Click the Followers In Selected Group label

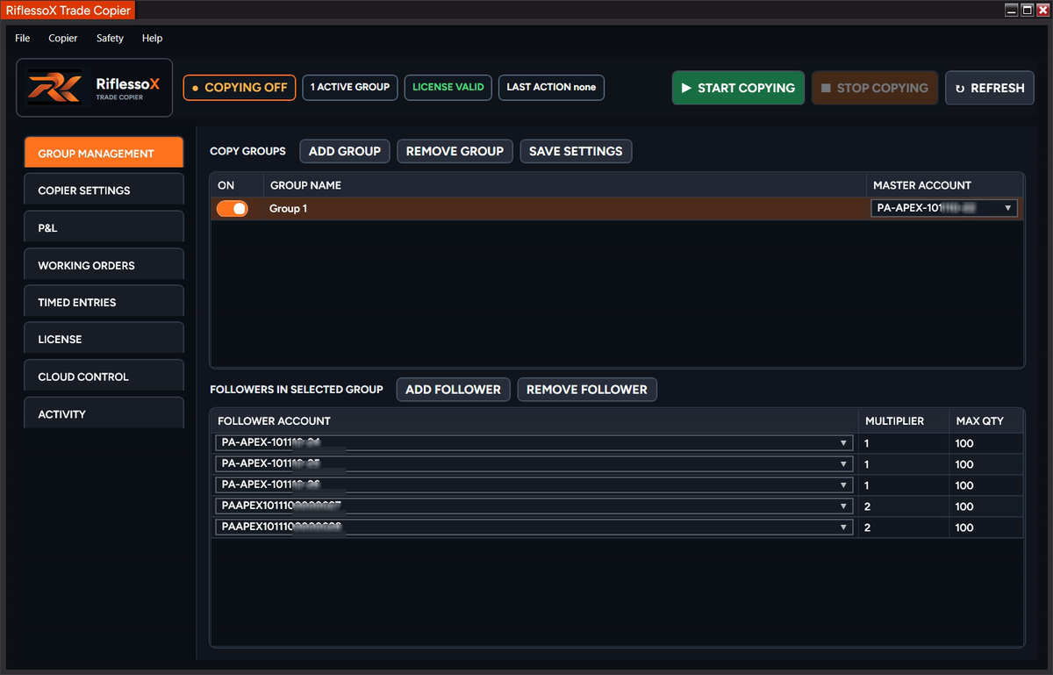pyautogui.click(x=297, y=389)
